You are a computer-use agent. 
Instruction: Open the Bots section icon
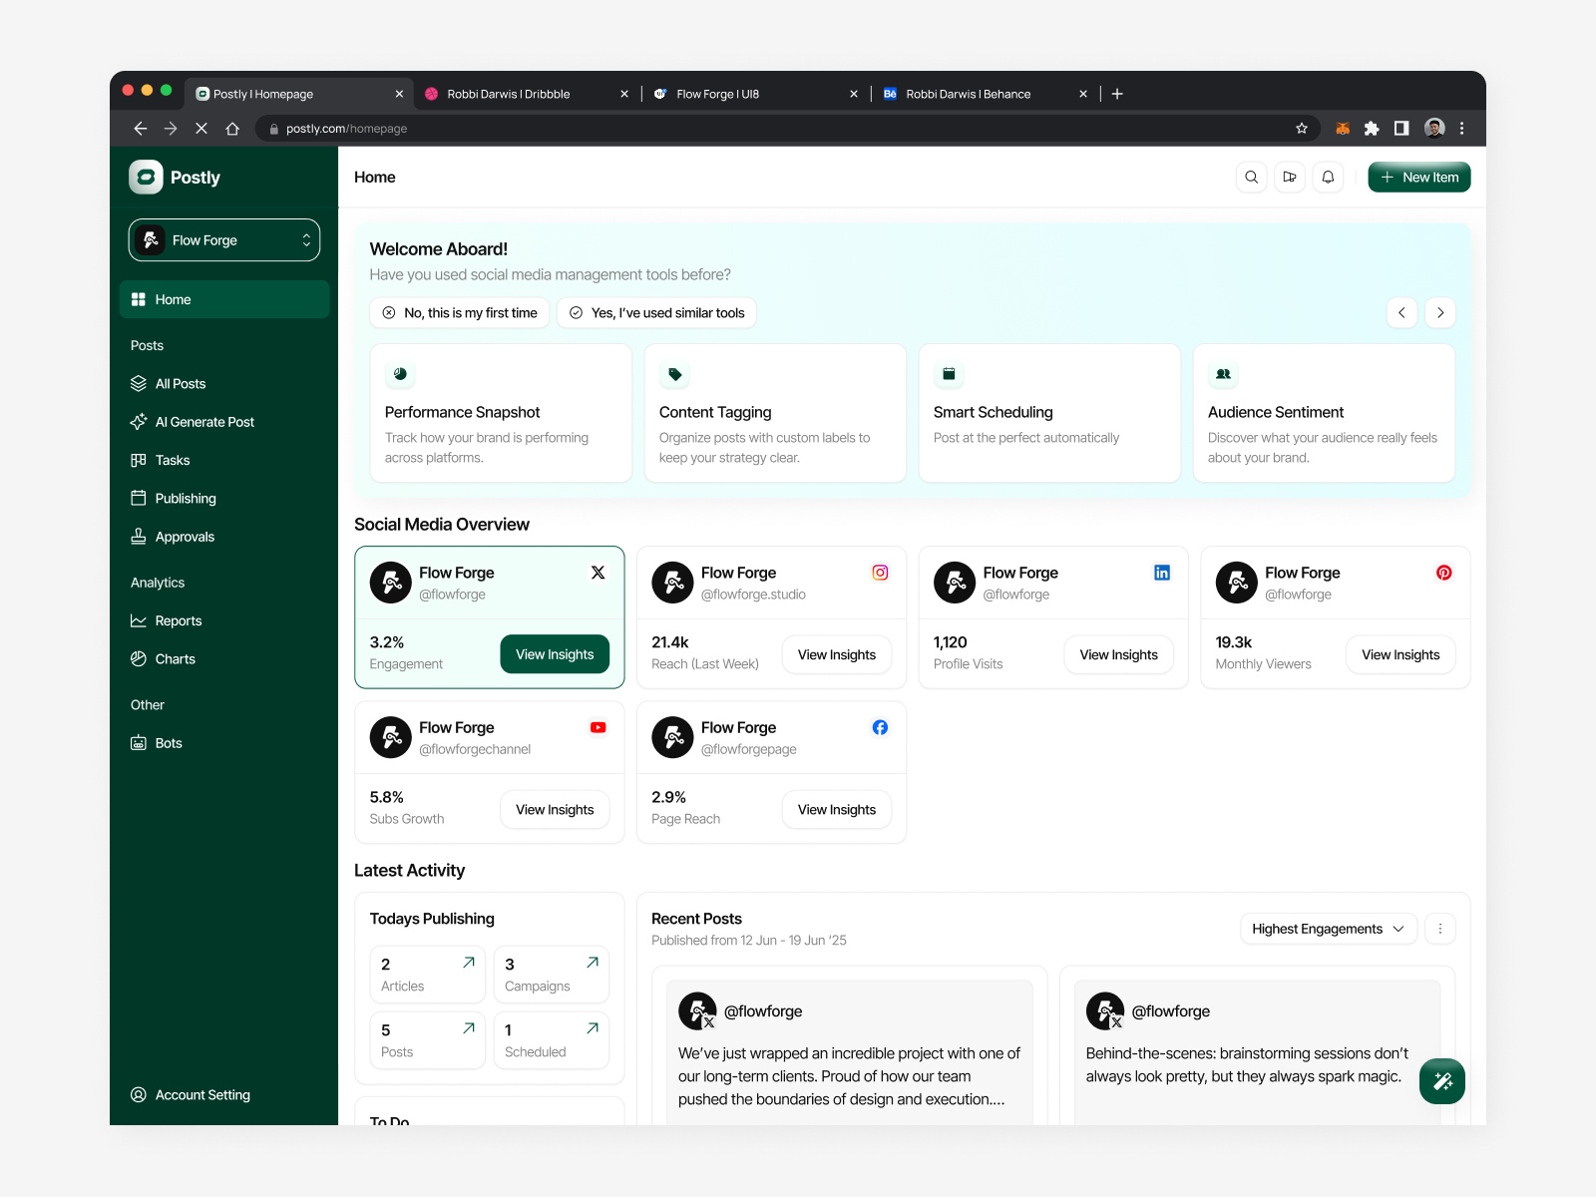point(139,742)
